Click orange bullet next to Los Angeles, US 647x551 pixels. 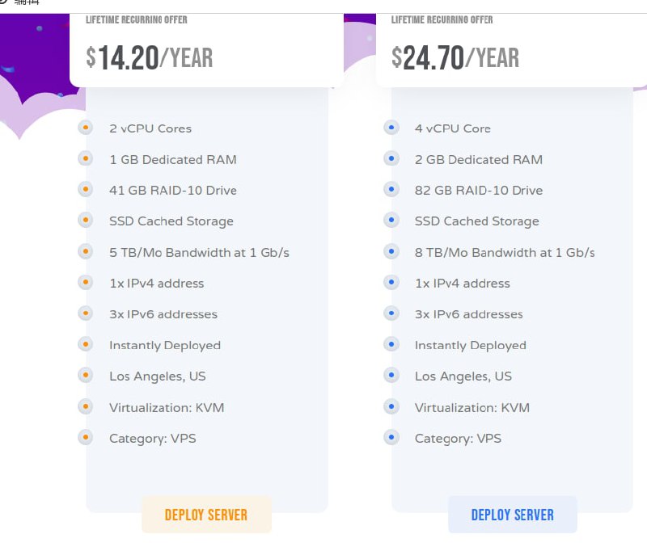[x=86, y=375]
